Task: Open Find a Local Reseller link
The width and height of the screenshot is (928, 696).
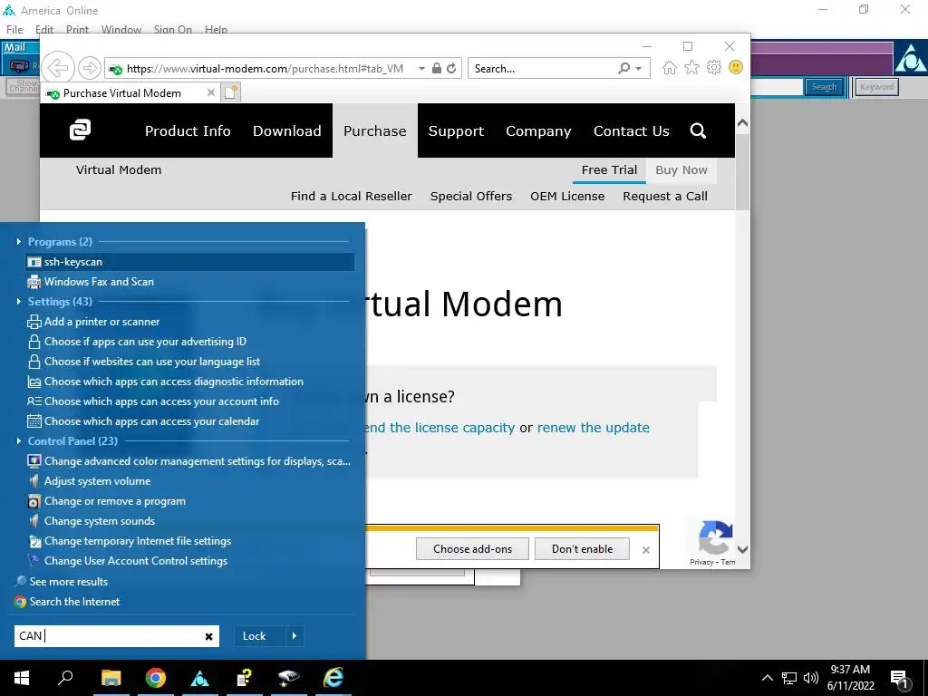Action: [351, 197]
